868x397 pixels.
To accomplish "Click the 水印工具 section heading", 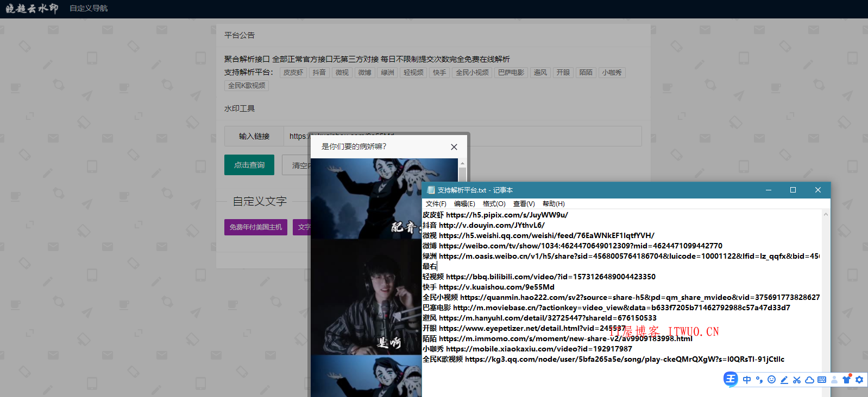I will pos(240,108).
